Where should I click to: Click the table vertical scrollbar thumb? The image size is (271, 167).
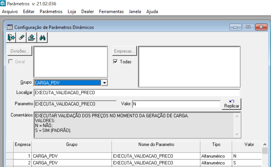(265, 151)
